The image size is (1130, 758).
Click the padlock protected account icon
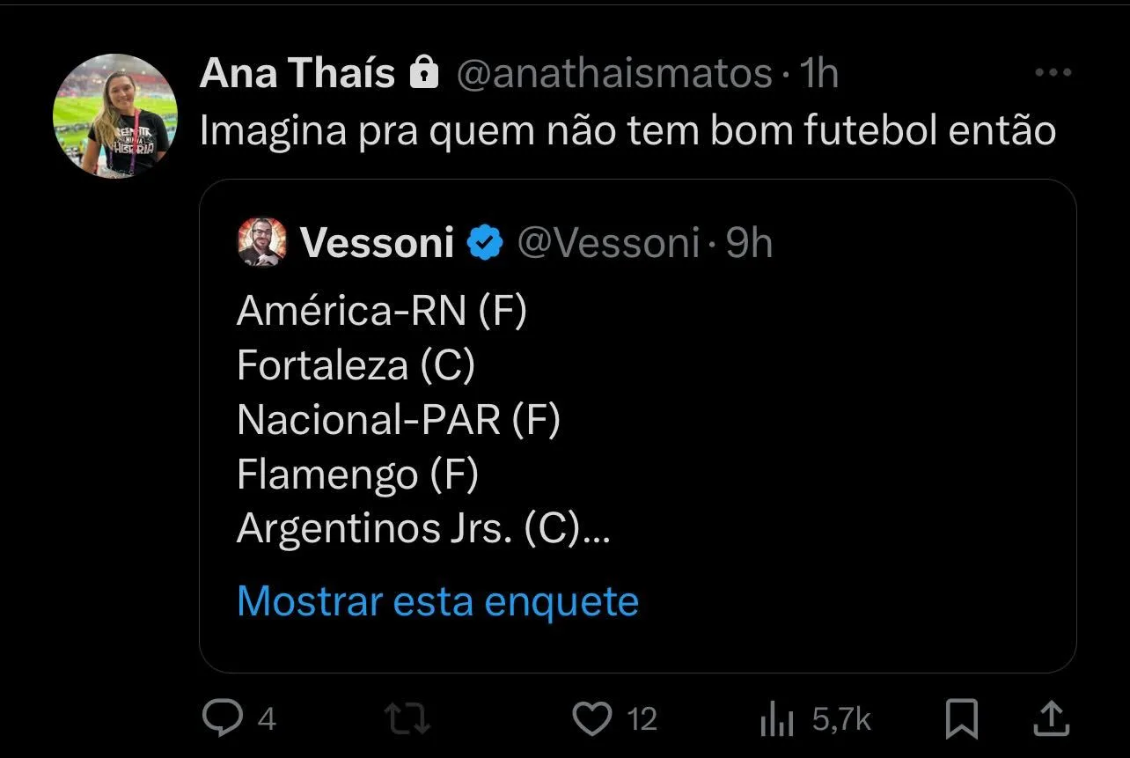tap(424, 73)
